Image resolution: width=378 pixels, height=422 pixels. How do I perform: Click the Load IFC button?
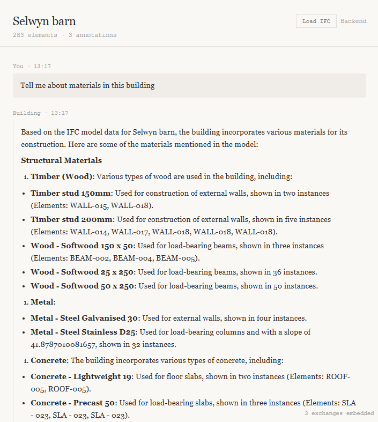[316, 21]
